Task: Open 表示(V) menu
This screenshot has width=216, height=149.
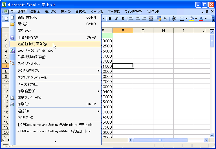Action: (50, 12)
